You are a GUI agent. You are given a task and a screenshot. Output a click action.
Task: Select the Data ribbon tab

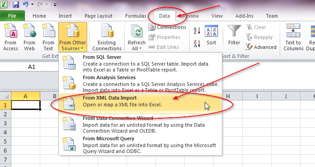tap(165, 16)
